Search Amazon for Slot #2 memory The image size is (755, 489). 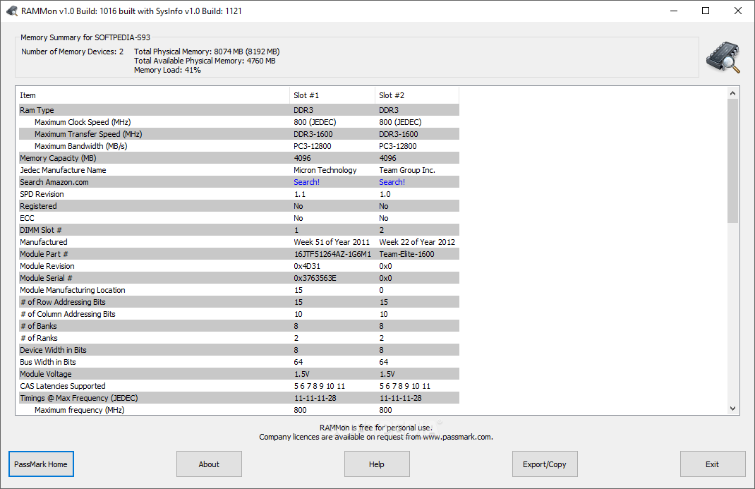click(392, 182)
